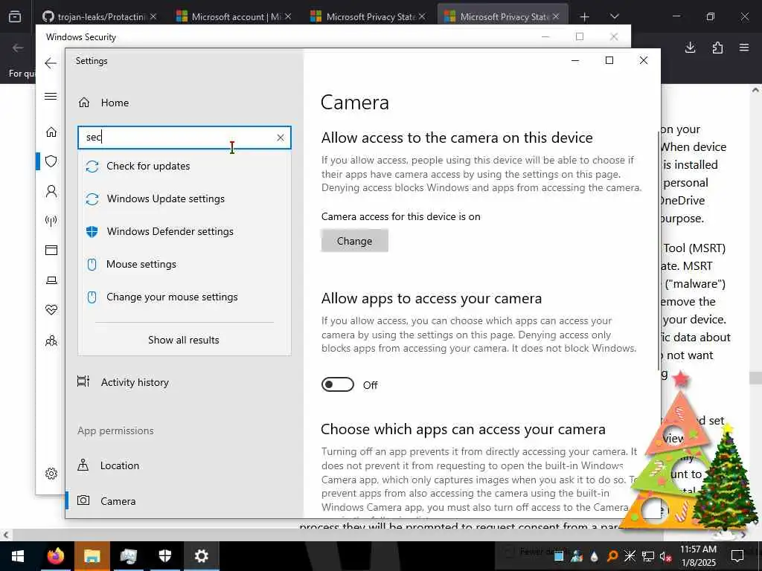This screenshot has height=571, width=762.
Task: Open Virus & threat protection shield icon
Action: pyautogui.click(x=51, y=161)
